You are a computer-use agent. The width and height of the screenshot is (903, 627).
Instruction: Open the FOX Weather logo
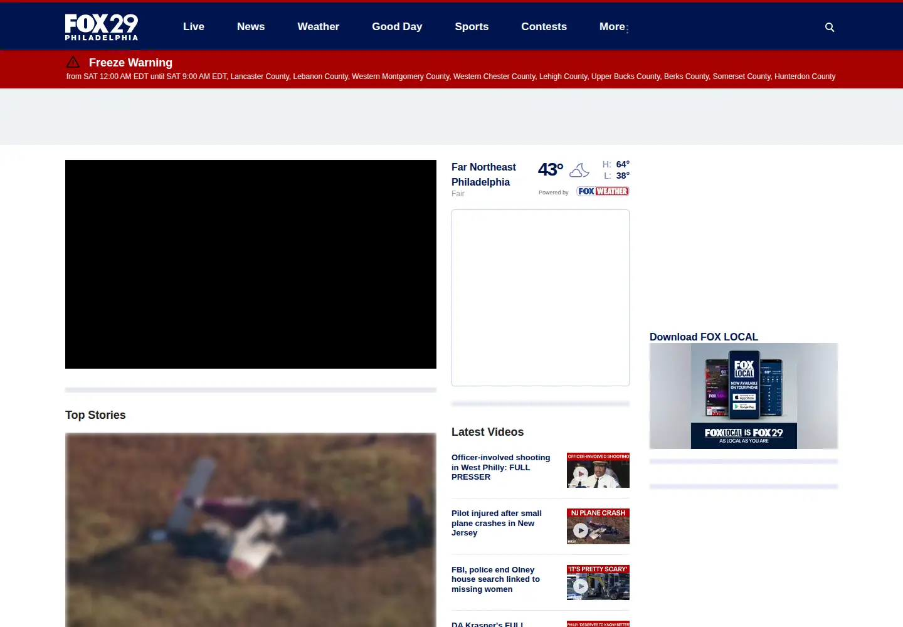tap(603, 191)
